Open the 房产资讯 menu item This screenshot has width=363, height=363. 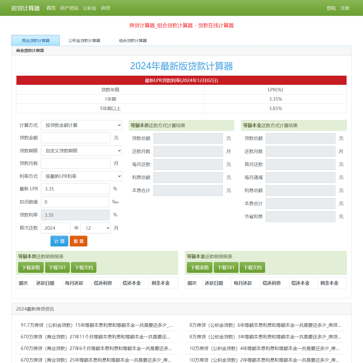pyautogui.click(x=69, y=8)
